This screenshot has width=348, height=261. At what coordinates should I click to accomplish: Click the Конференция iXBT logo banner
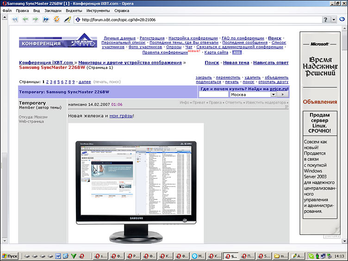click(x=58, y=41)
